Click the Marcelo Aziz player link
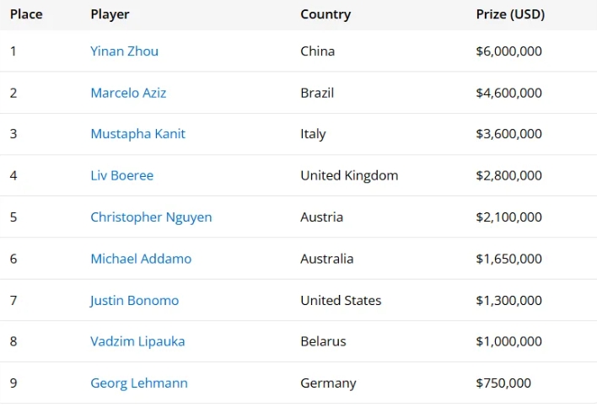597x407 pixels. 128,93
